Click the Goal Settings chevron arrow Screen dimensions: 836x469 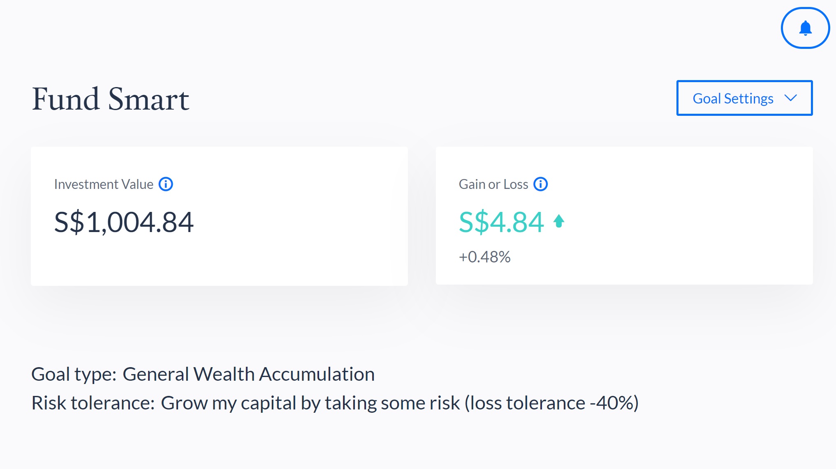(x=790, y=98)
